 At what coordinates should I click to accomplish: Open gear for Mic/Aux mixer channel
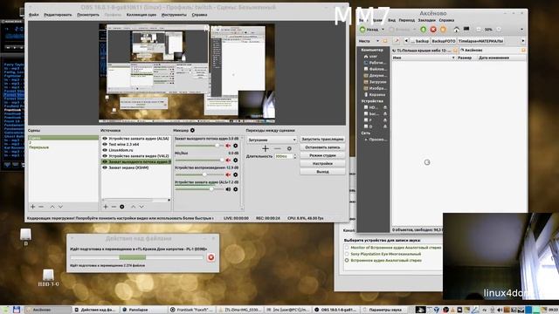point(235,160)
